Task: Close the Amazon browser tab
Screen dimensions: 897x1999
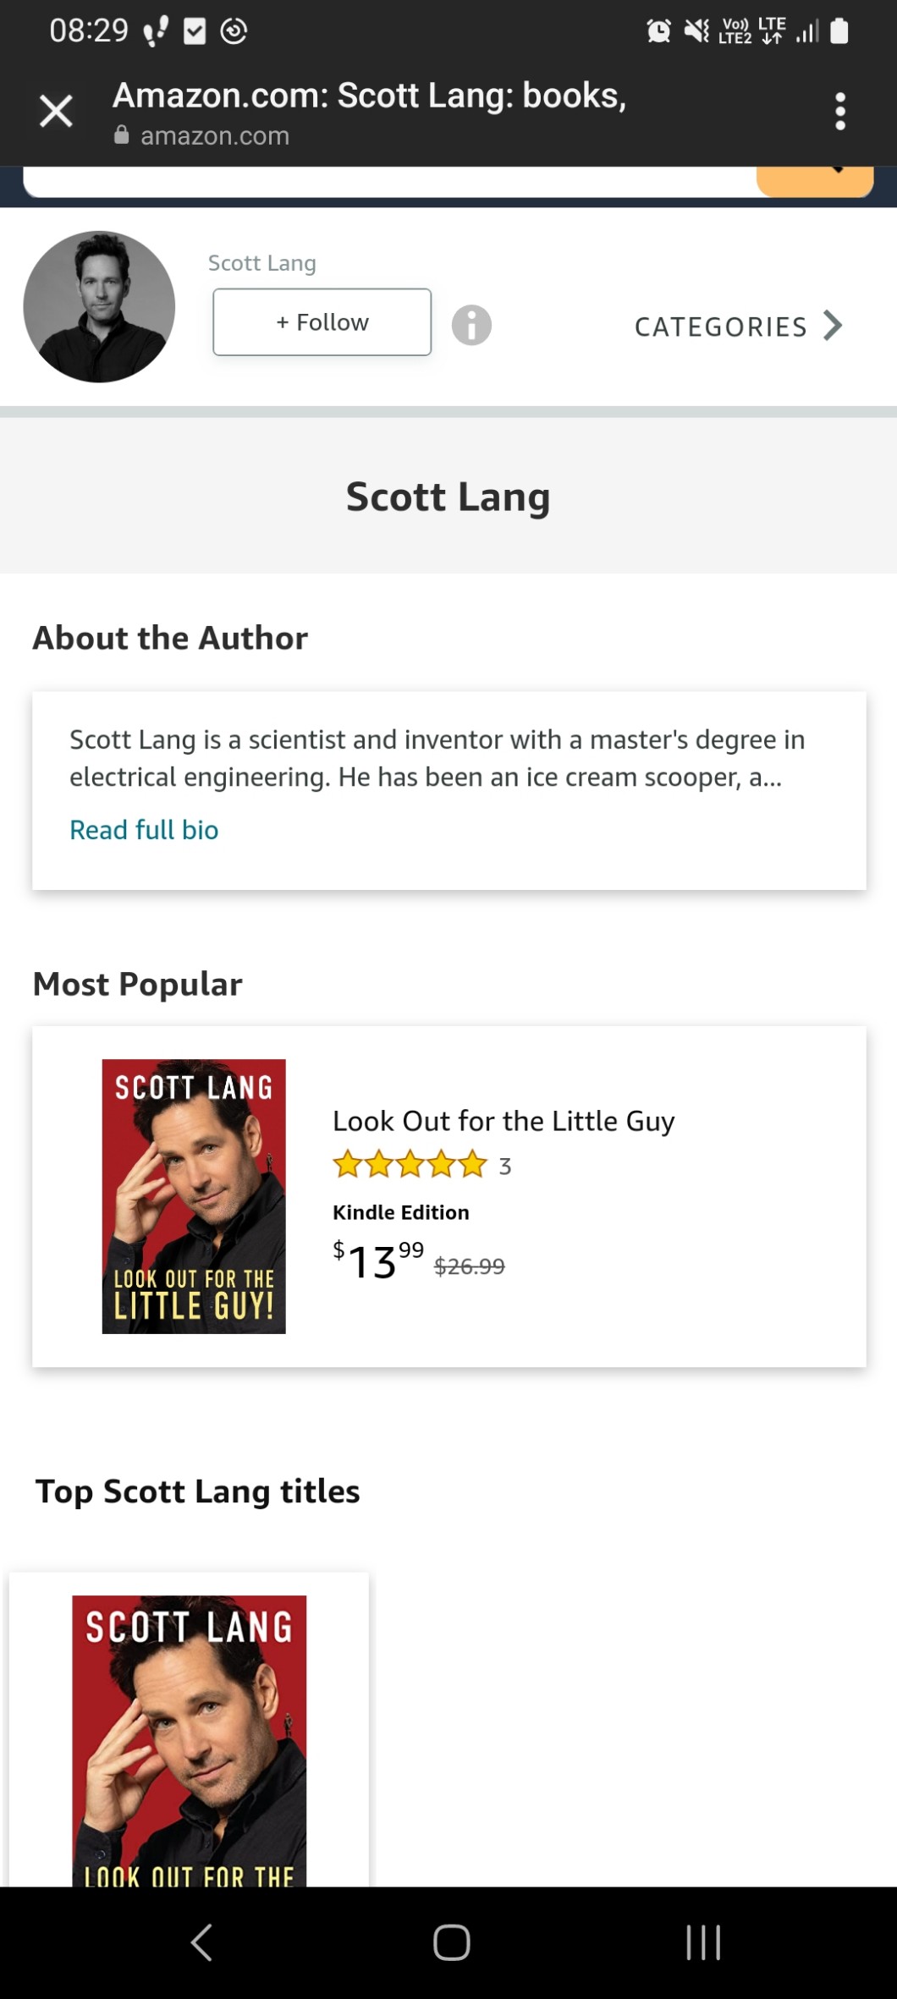Action: (x=56, y=112)
